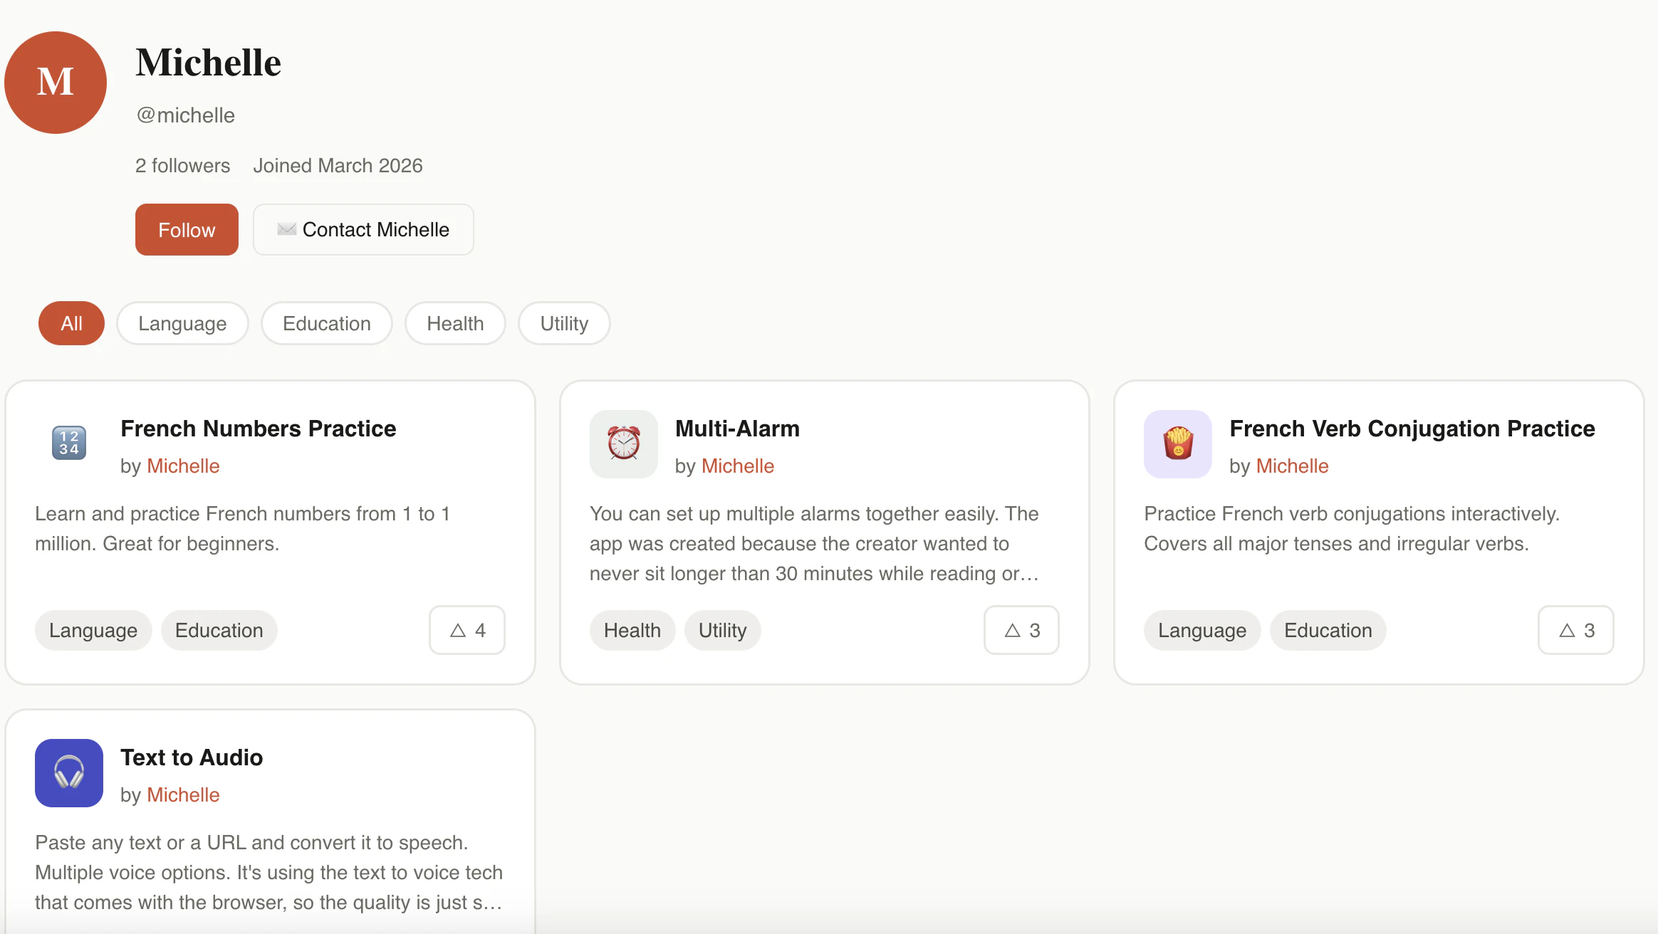Click Michelle author link on Text to Audio
The image size is (1658, 934).
click(x=183, y=794)
